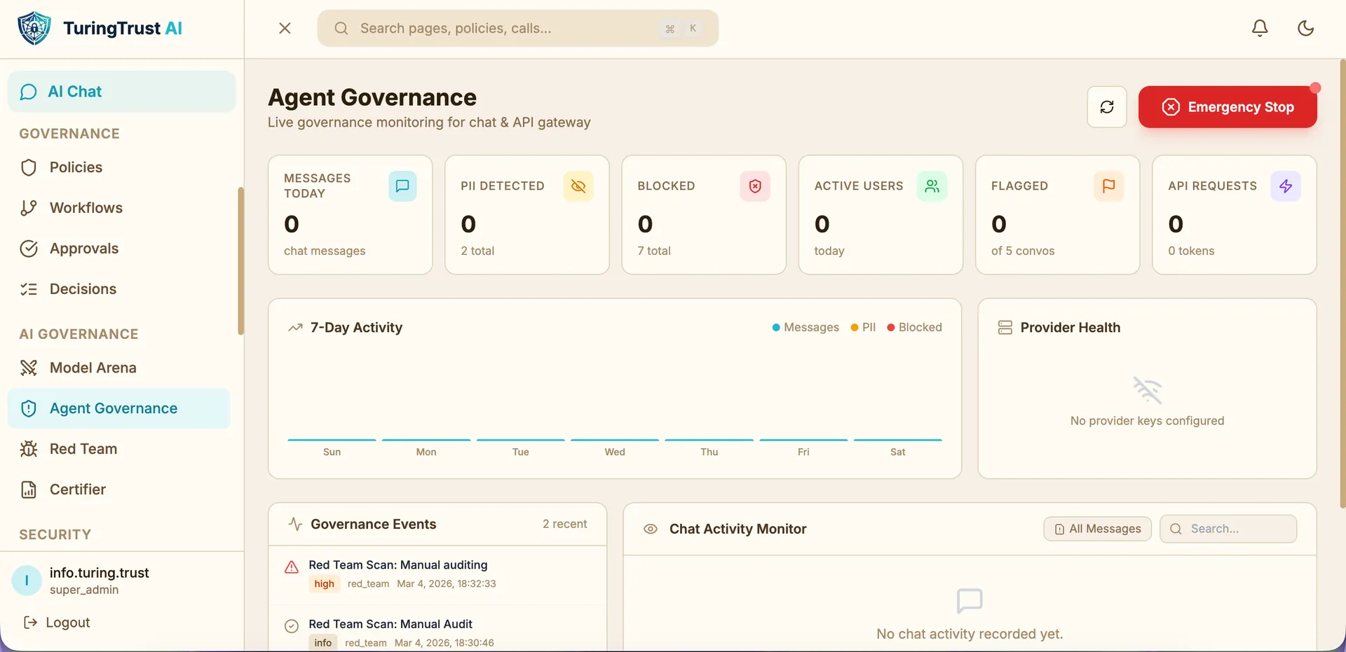Click API Requests lightning icon
The height and width of the screenshot is (652, 1346).
pyautogui.click(x=1286, y=186)
